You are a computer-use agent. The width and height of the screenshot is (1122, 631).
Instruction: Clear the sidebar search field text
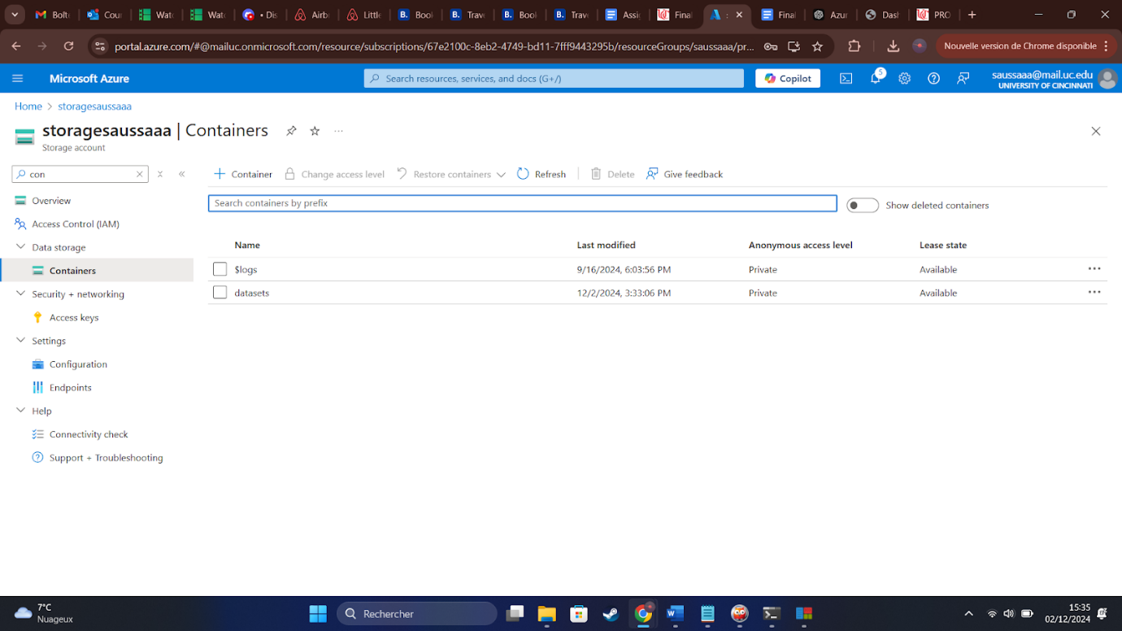(x=140, y=174)
